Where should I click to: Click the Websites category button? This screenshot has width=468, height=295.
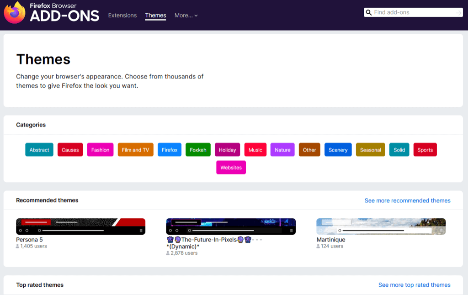pyautogui.click(x=231, y=168)
